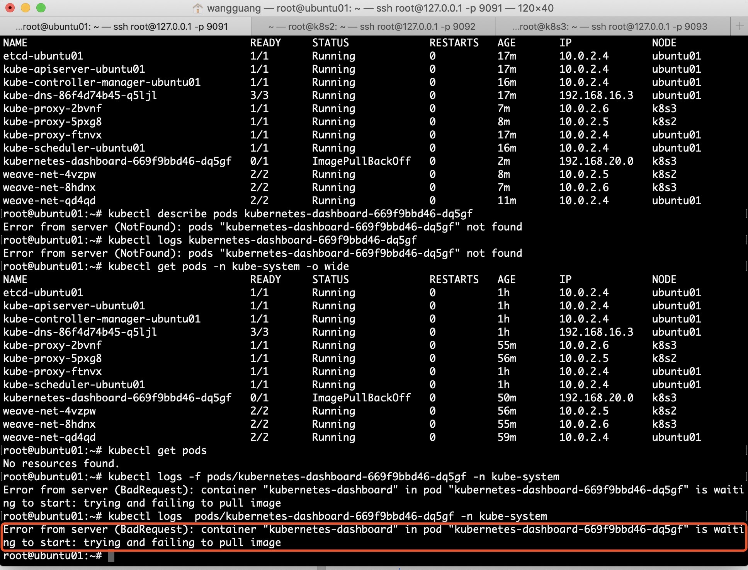The width and height of the screenshot is (748, 570).
Task: Click IP 192.168.16.3 in the second table
Action: pyautogui.click(x=596, y=332)
